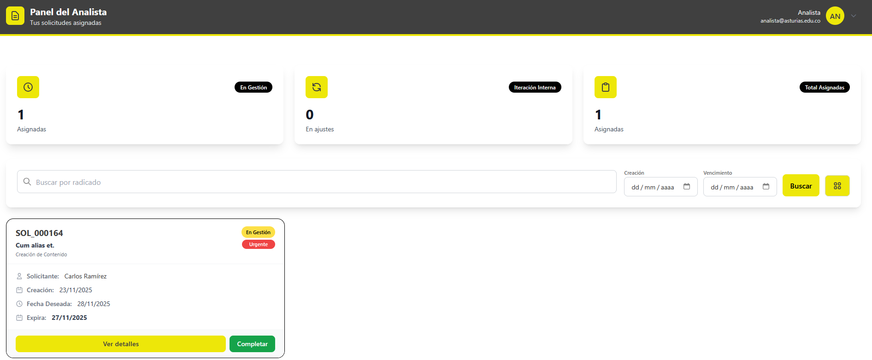Select the En Gestión filter badge

253,88
